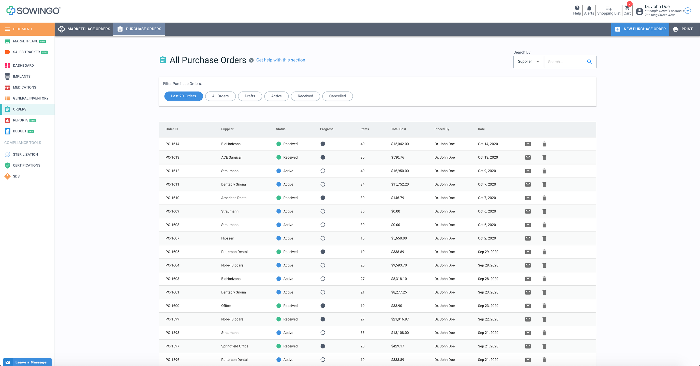Open Certifications compliance tool
This screenshot has height=366, width=700.
click(27, 165)
